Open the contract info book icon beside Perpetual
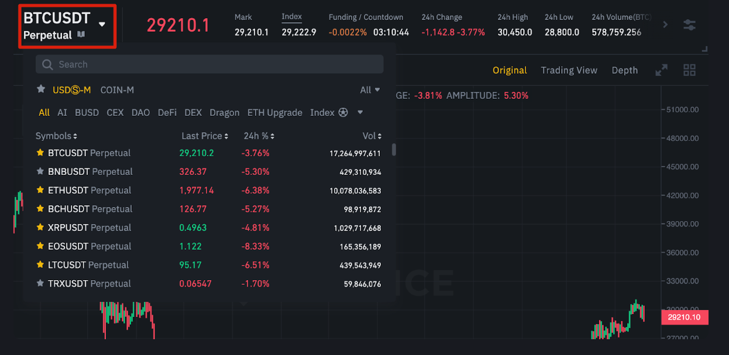 tap(81, 35)
